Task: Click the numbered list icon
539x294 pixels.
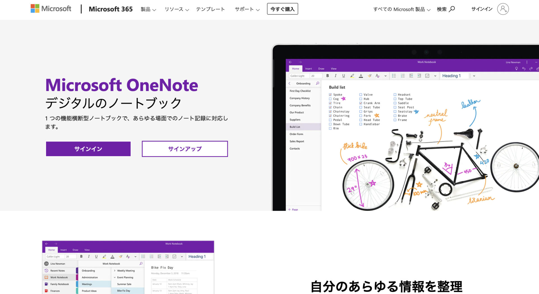Action: 403,76
